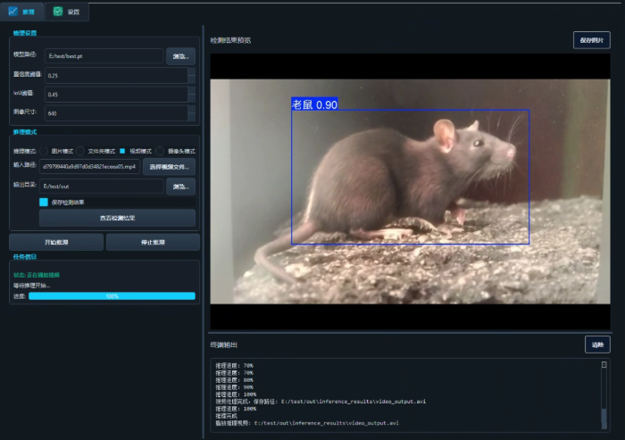The height and width of the screenshot is (440, 625).
Task: Click the 选择视频文件 button
Action: (169, 167)
